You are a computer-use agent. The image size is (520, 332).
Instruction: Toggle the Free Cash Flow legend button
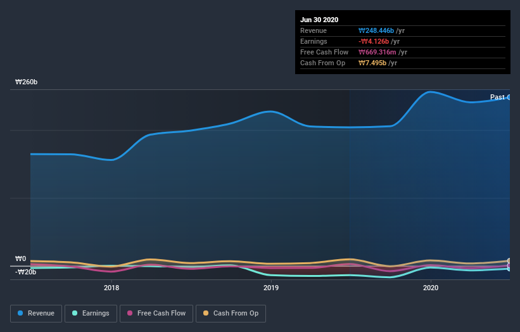[x=156, y=314]
